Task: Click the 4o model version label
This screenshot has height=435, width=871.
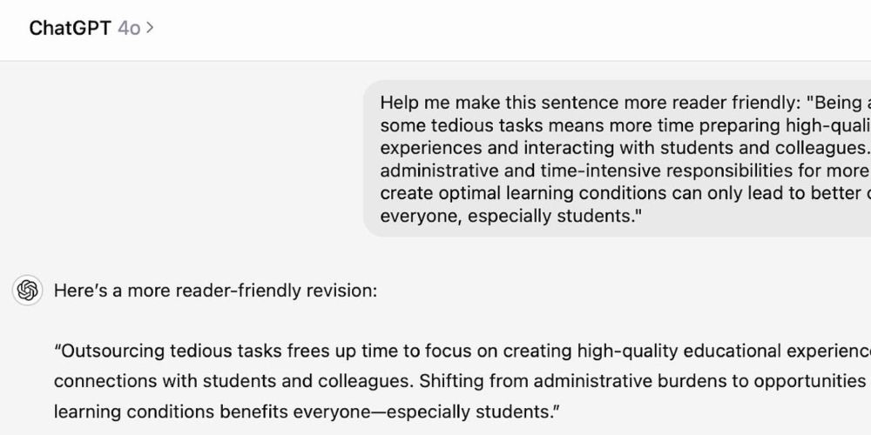Action: (x=128, y=28)
